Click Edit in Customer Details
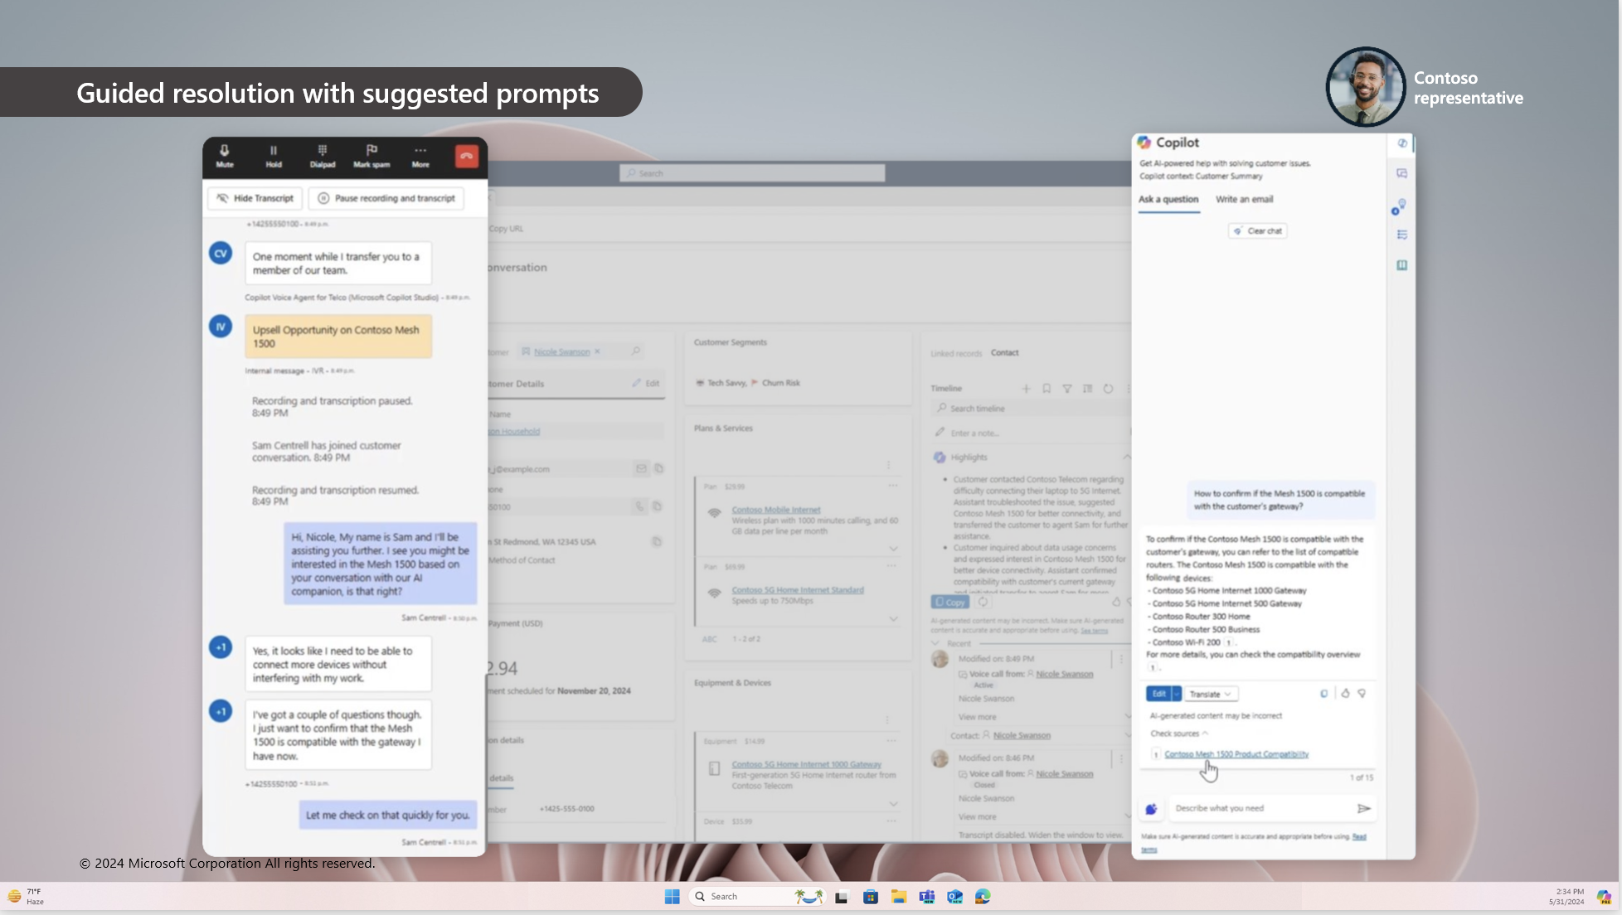Viewport: 1622px width, 915px height. pos(646,384)
